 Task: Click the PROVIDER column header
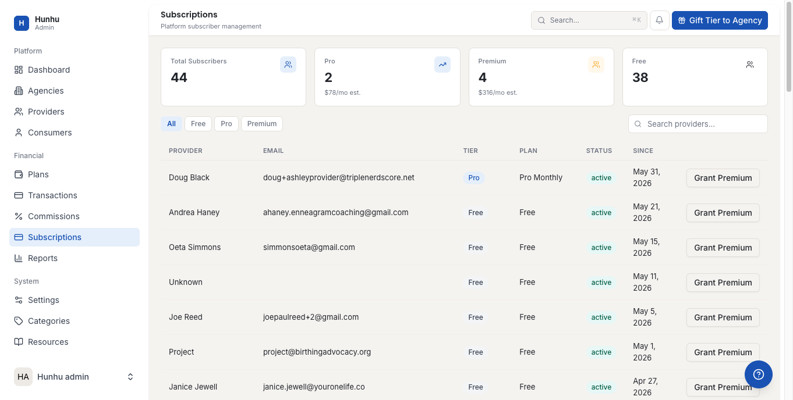click(186, 151)
